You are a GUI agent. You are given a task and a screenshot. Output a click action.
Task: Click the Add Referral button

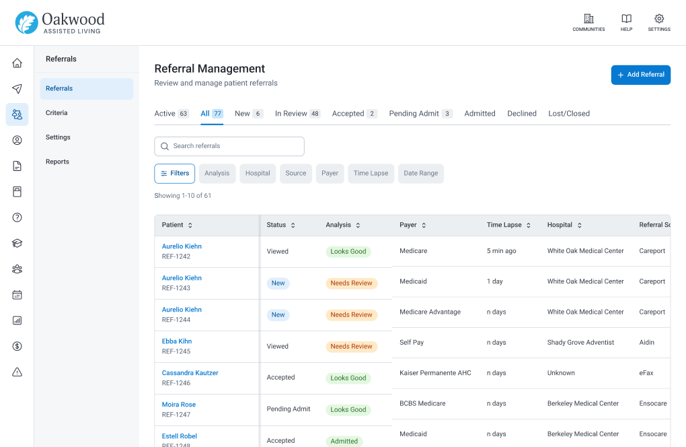click(x=640, y=75)
